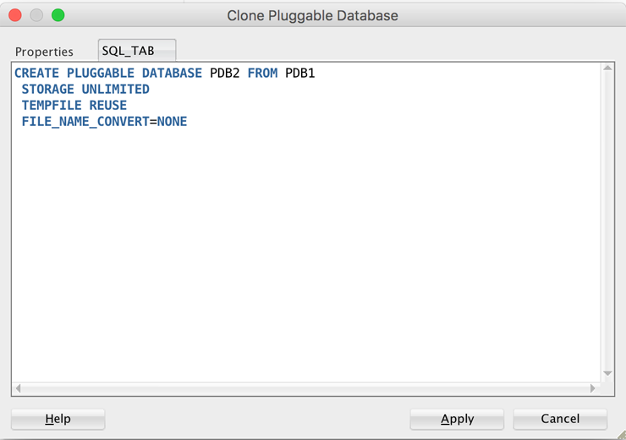Click the vertical scrollbar down arrow
Viewport: 626px width, 440px height.
tap(607, 374)
